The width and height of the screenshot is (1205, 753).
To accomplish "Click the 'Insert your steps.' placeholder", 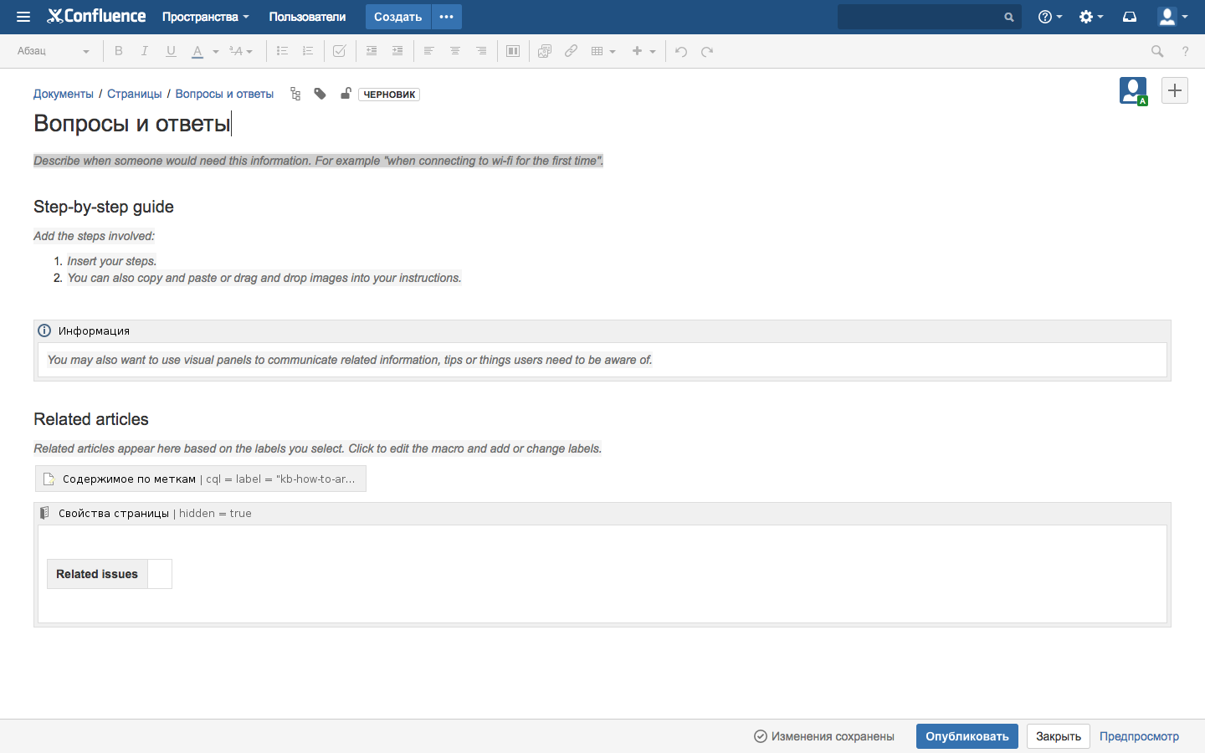I will (x=112, y=261).
